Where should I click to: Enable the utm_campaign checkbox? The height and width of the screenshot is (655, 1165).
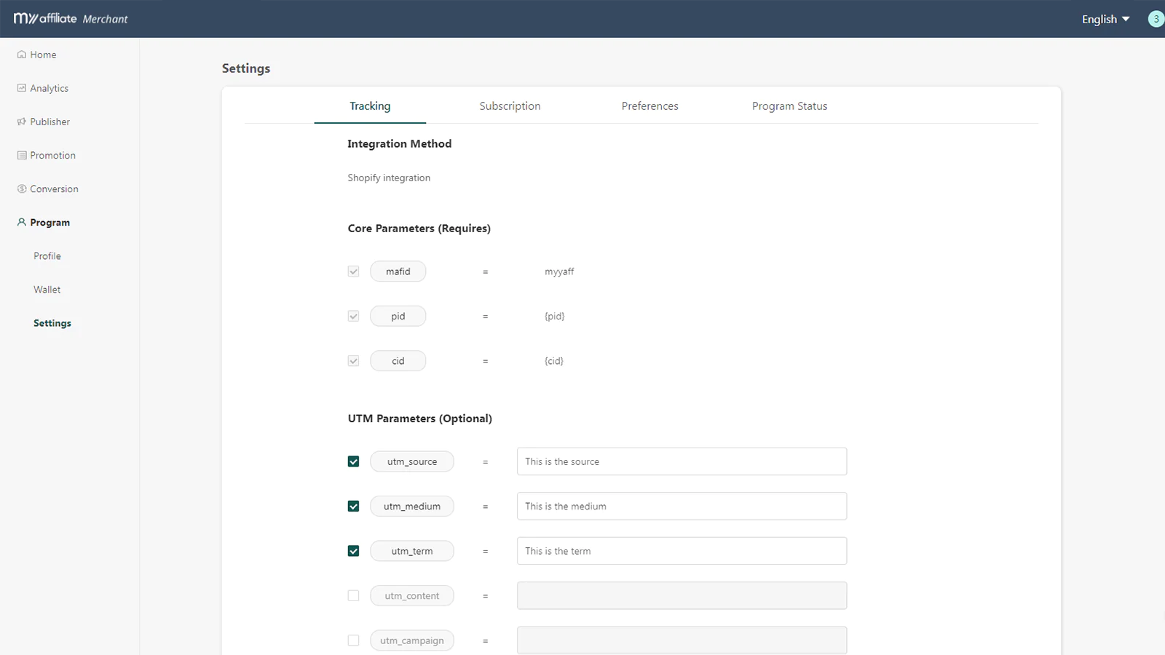point(353,640)
